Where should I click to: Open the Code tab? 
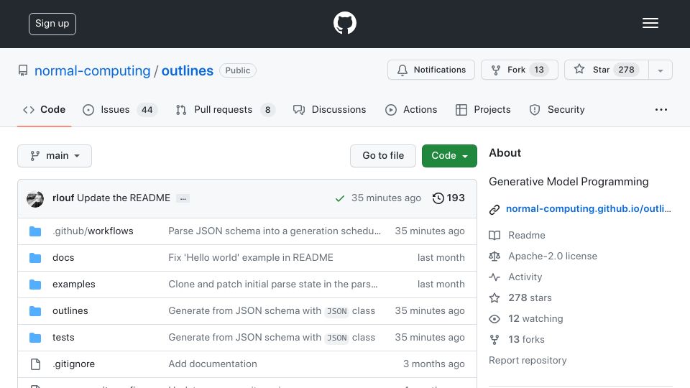click(x=44, y=109)
